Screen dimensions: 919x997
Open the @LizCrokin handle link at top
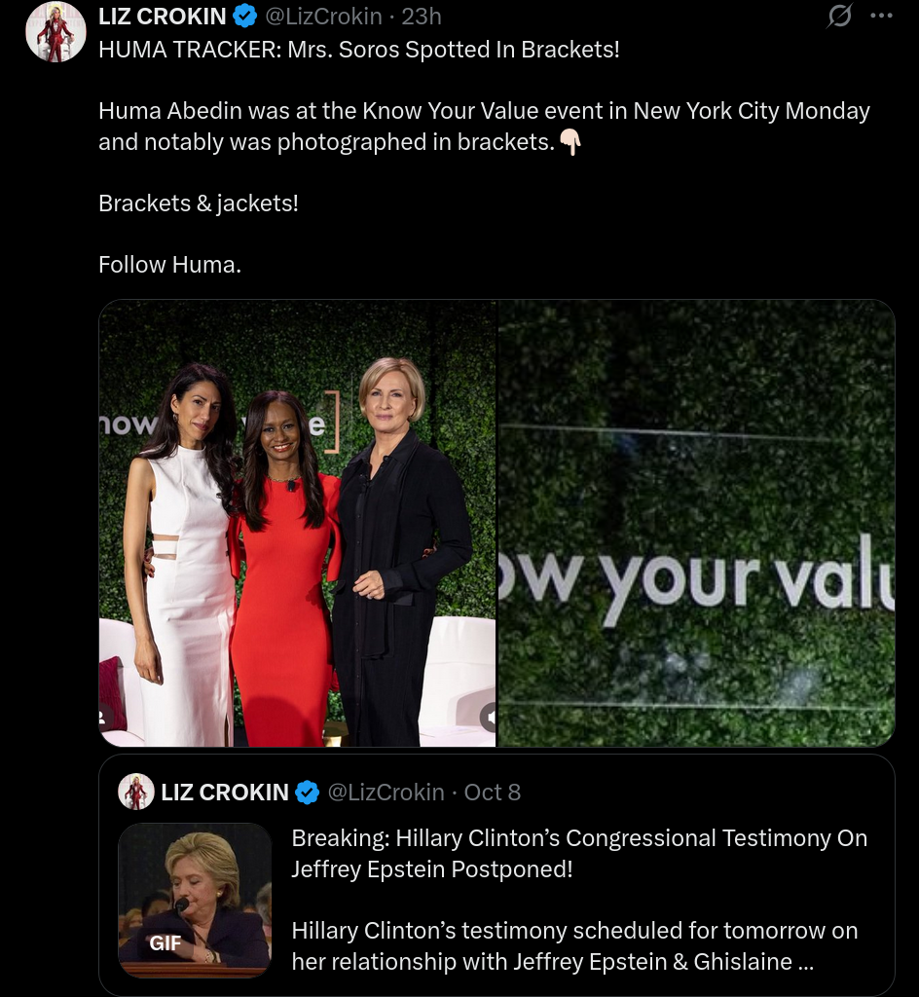tap(323, 17)
